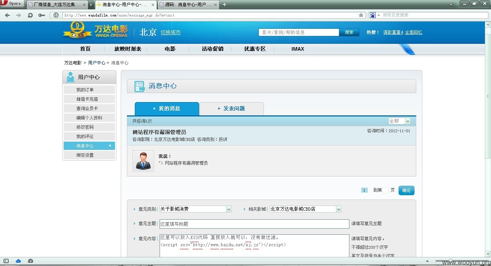Screen dimensions: 491x266
Task: Click the Wanda Cinemas logo
Action: [95, 30]
